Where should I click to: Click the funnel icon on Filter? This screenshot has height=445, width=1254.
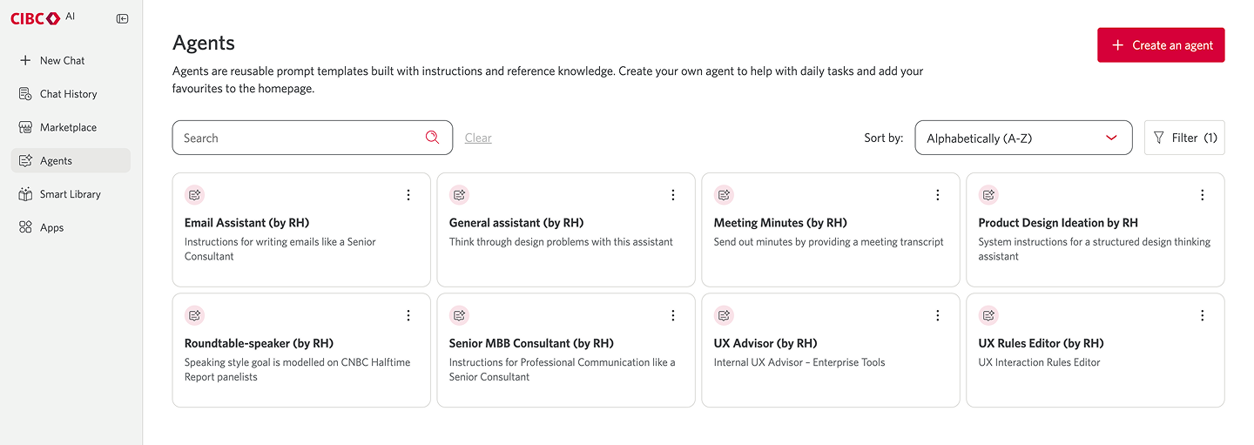coord(1158,138)
